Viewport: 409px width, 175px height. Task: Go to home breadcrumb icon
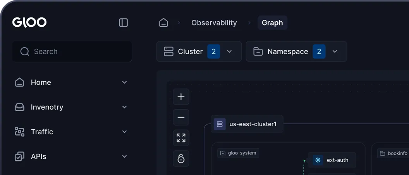coord(163,23)
